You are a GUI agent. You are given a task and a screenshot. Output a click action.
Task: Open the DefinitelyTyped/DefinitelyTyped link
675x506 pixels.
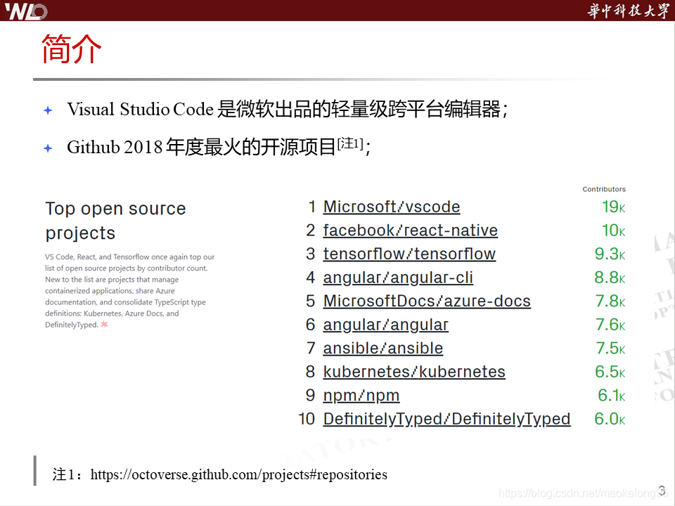(446, 419)
